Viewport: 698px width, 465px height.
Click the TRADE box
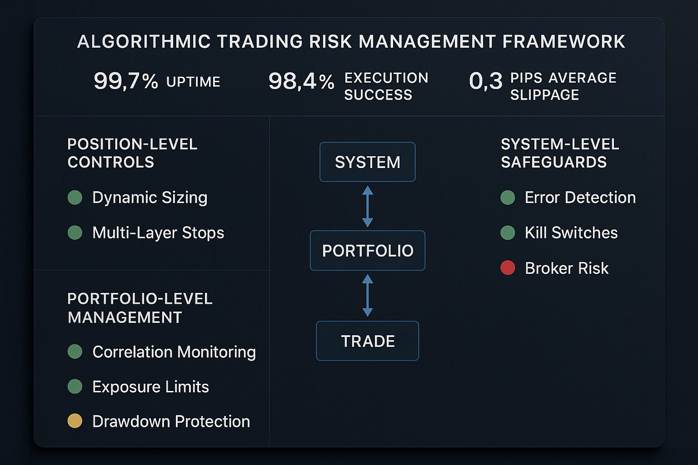point(368,341)
